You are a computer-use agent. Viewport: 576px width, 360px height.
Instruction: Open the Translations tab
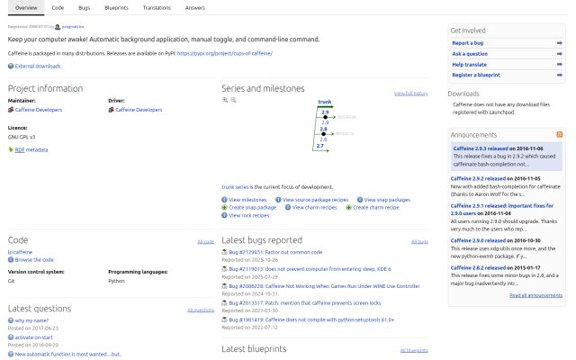coord(157,8)
